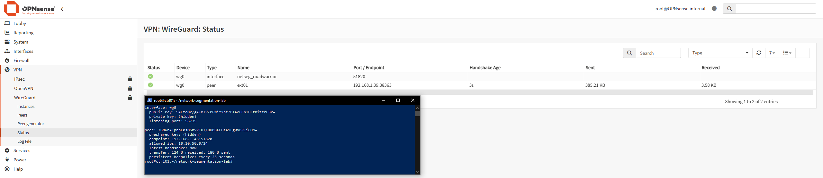Click the System server icon
This screenshot has height=178, width=823.
click(x=7, y=42)
